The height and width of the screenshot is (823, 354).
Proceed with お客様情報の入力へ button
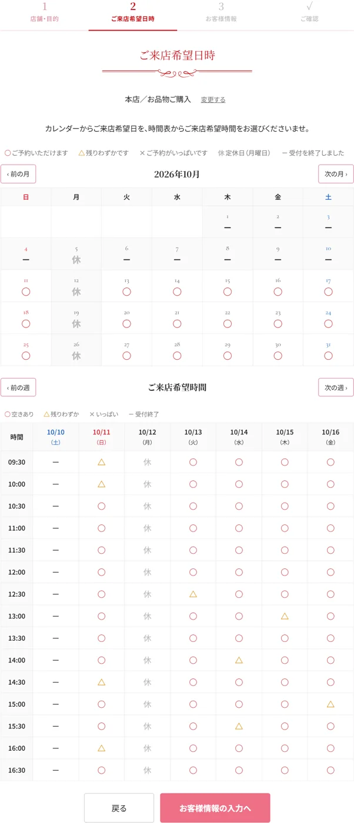point(215,808)
